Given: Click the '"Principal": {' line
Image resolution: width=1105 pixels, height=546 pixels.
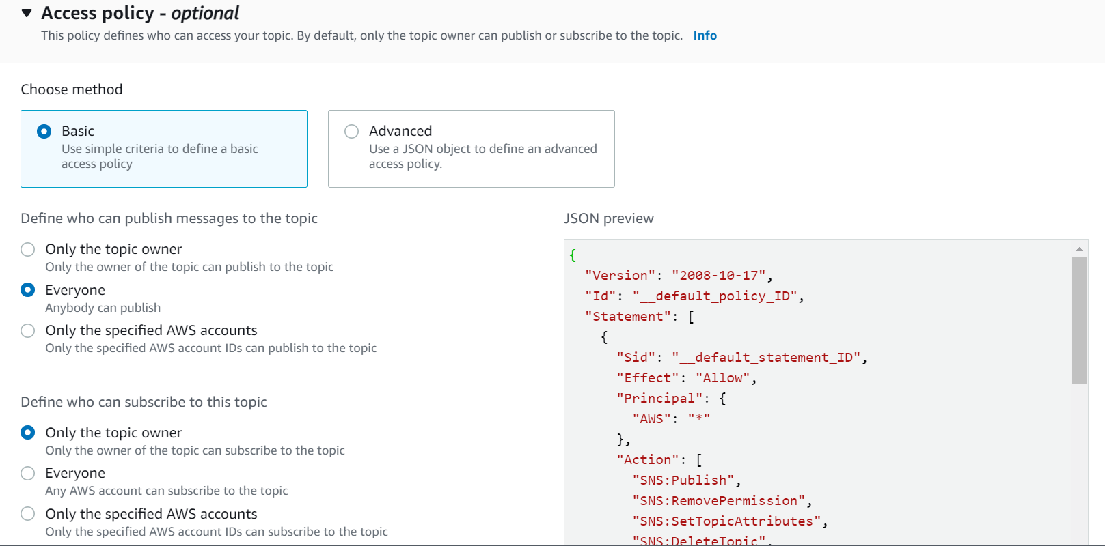Looking at the screenshot, I should pos(671,399).
